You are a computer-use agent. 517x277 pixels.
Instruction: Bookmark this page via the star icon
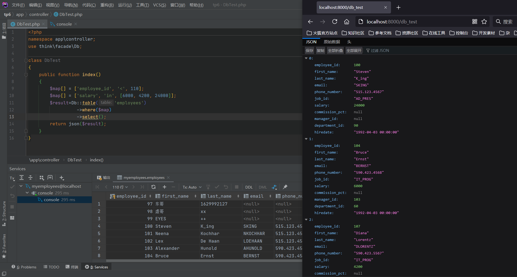click(x=485, y=22)
